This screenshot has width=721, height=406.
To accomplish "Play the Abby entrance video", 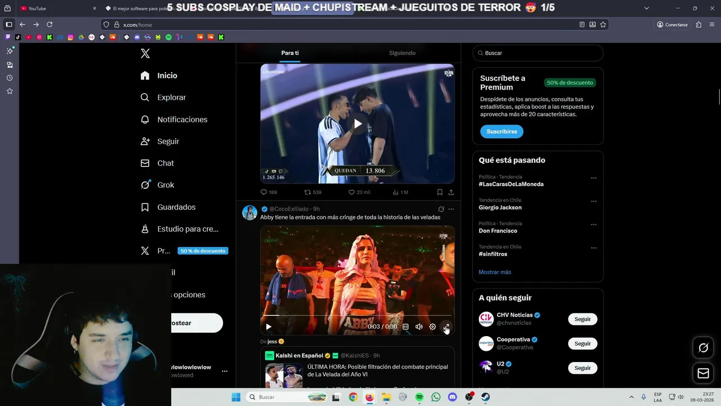I will coord(269,326).
